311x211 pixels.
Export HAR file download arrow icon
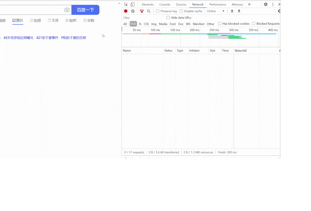tap(239, 11)
